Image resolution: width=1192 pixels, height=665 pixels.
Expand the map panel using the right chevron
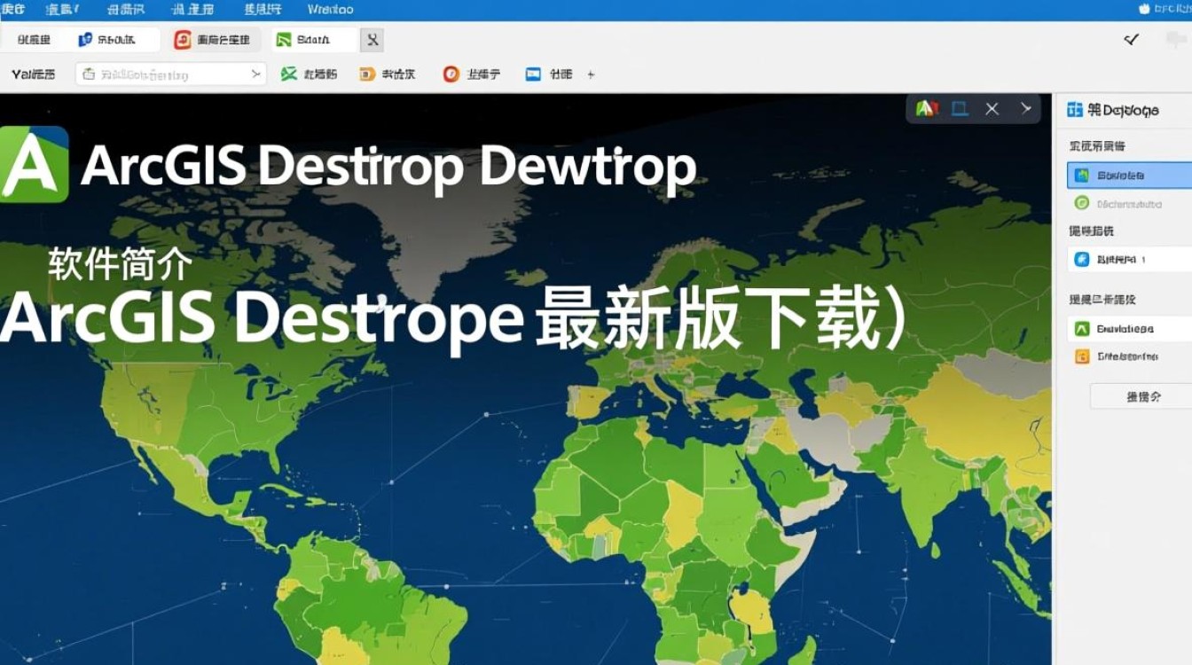pyautogui.click(x=1025, y=107)
